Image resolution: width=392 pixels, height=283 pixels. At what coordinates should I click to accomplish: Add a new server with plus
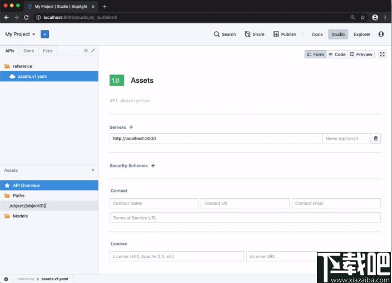[x=131, y=127]
